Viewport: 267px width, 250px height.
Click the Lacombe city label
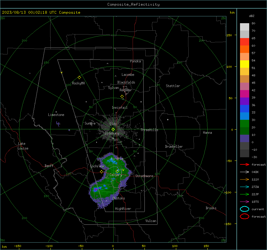[x=128, y=75]
